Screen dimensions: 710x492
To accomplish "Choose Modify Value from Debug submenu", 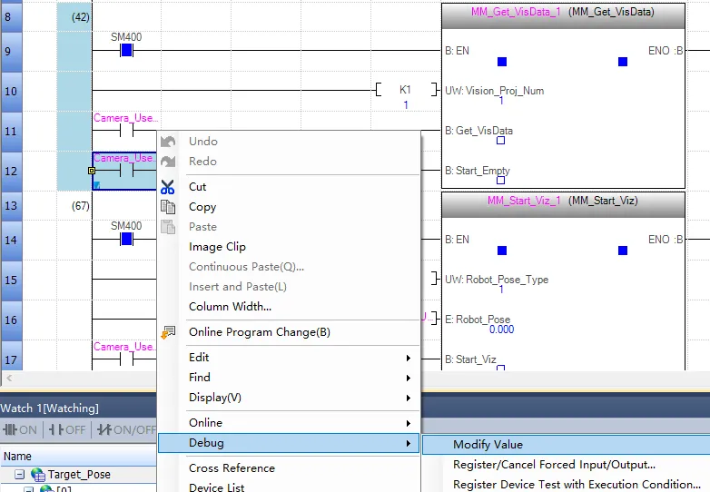I will click(x=488, y=445).
